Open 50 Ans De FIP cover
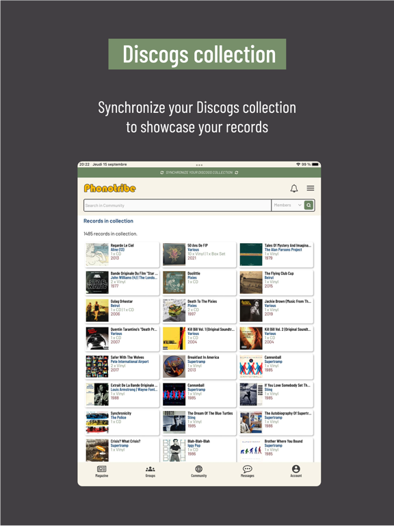This screenshot has width=394, height=526. click(x=174, y=255)
